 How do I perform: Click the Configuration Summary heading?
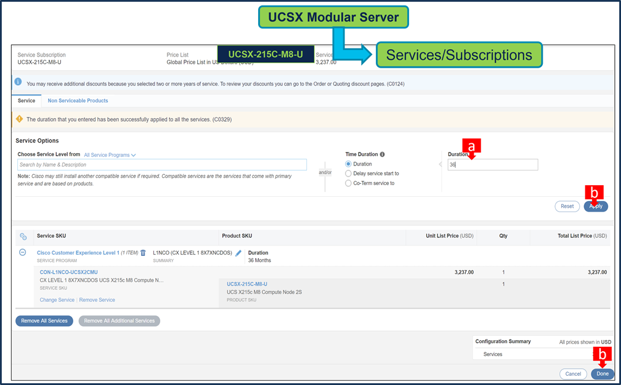pos(503,341)
